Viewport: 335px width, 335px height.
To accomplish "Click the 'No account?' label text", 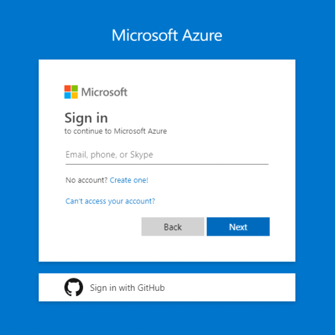I will point(86,180).
